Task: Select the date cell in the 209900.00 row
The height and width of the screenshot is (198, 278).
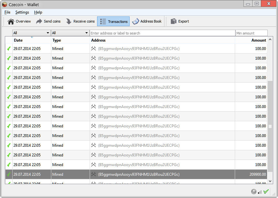Action: tap(32, 174)
